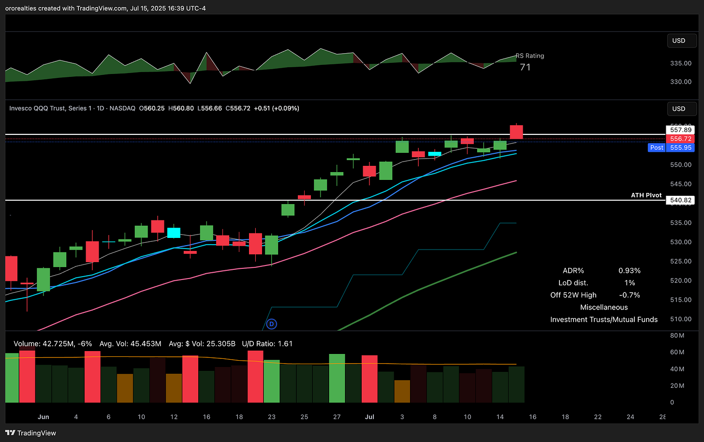This screenshot has height=442, width=704.
Task: Click the Avg: $ Vol: 25.305B readout
Action: (x=202, y=344)
